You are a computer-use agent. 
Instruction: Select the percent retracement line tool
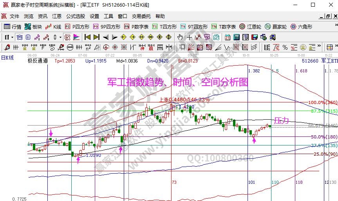tap(285, 47)
